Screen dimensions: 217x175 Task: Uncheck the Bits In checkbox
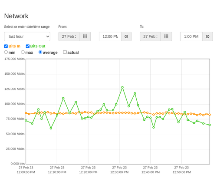[6, 46]
